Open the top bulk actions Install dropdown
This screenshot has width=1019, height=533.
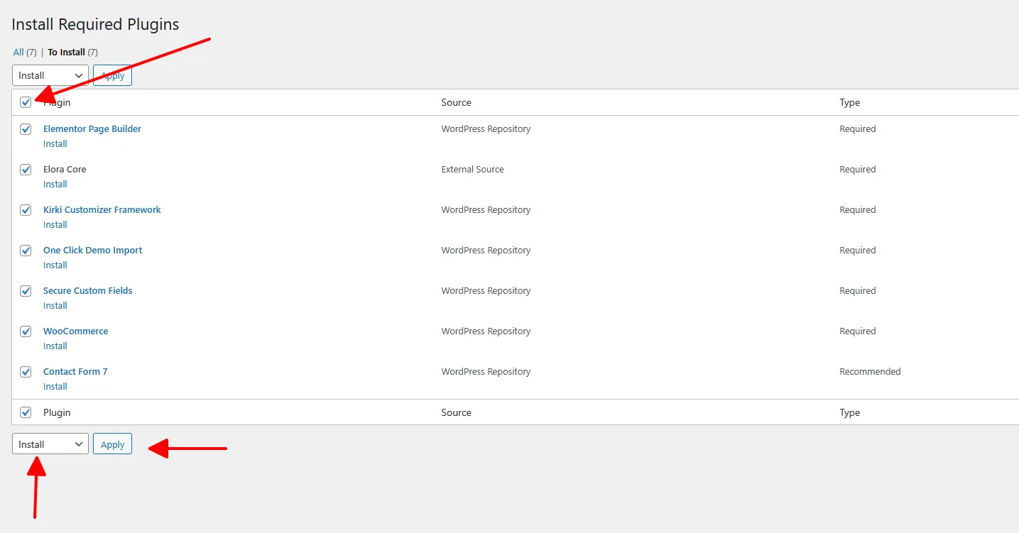click(x=50, y=75)
